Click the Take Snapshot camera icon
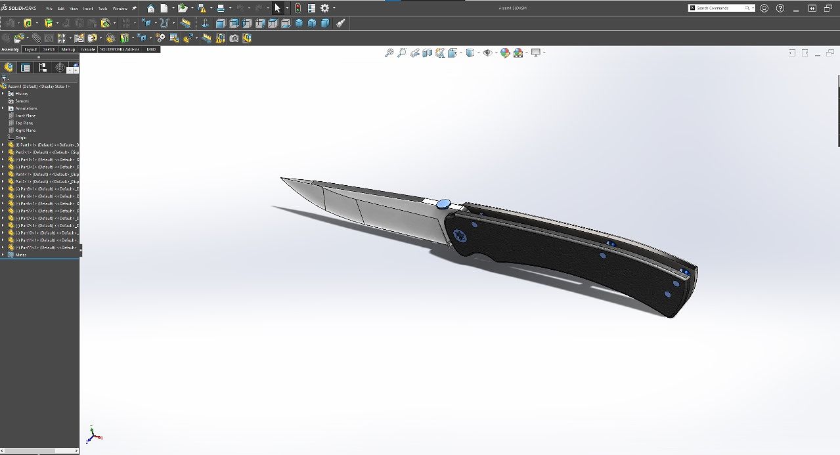 click(234, 38)
